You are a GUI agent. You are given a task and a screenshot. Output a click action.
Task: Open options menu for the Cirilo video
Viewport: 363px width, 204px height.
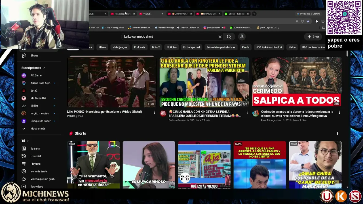pos(247,112)
